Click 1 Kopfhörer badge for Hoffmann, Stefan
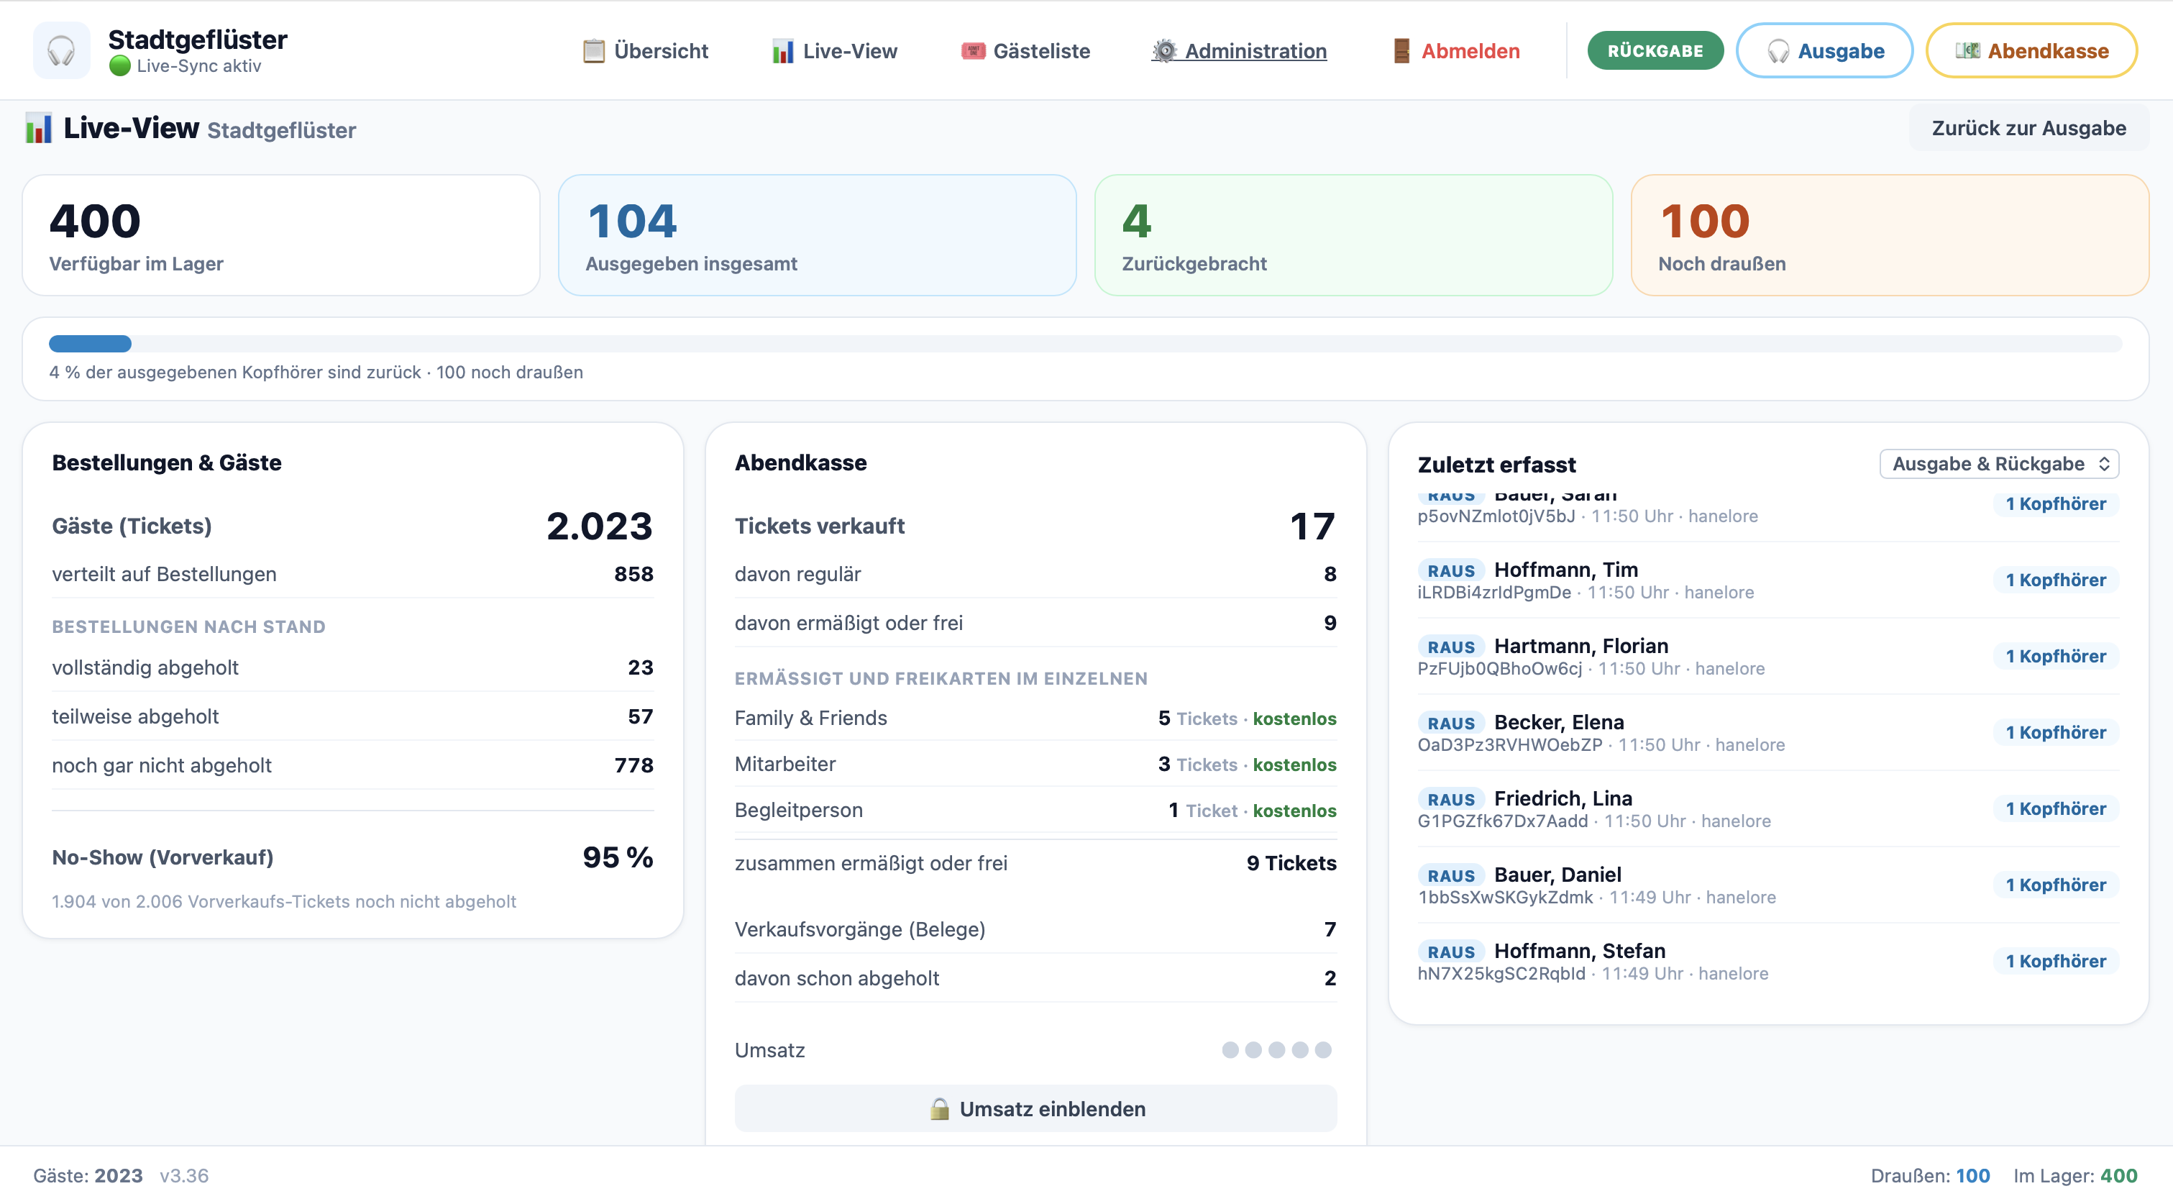 point(2056,961)
